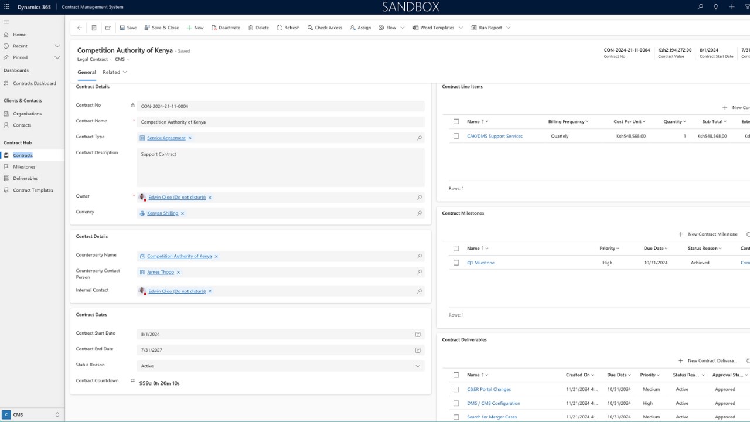The height and width of the screenshot is (422, 750).
Task: Open Counterparty Competition Authority of Kenya link
Action: coord(179,256)
